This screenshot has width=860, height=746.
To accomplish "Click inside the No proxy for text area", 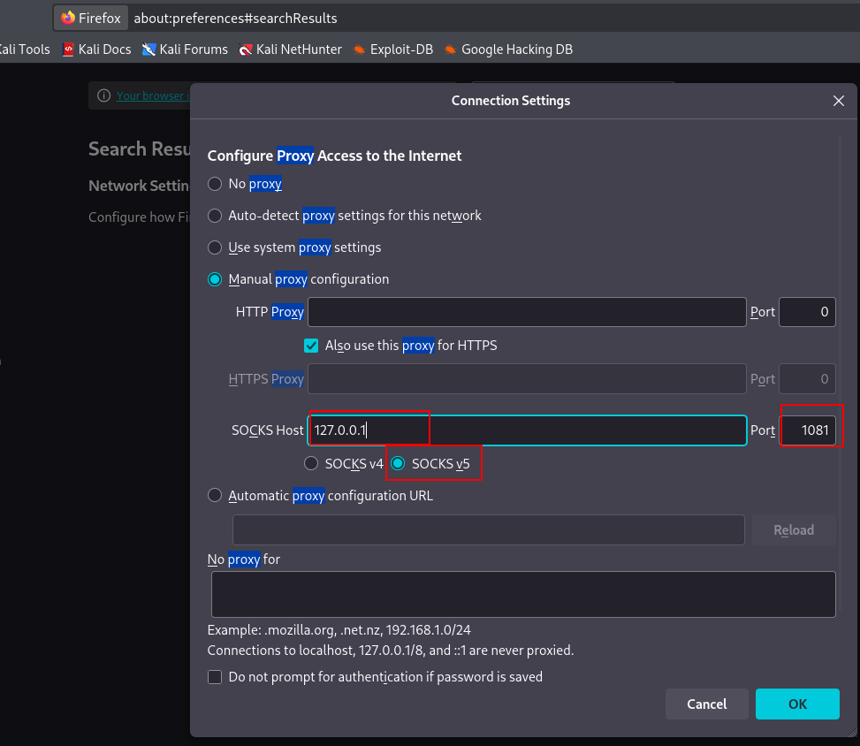I will [x=523, y=594].
